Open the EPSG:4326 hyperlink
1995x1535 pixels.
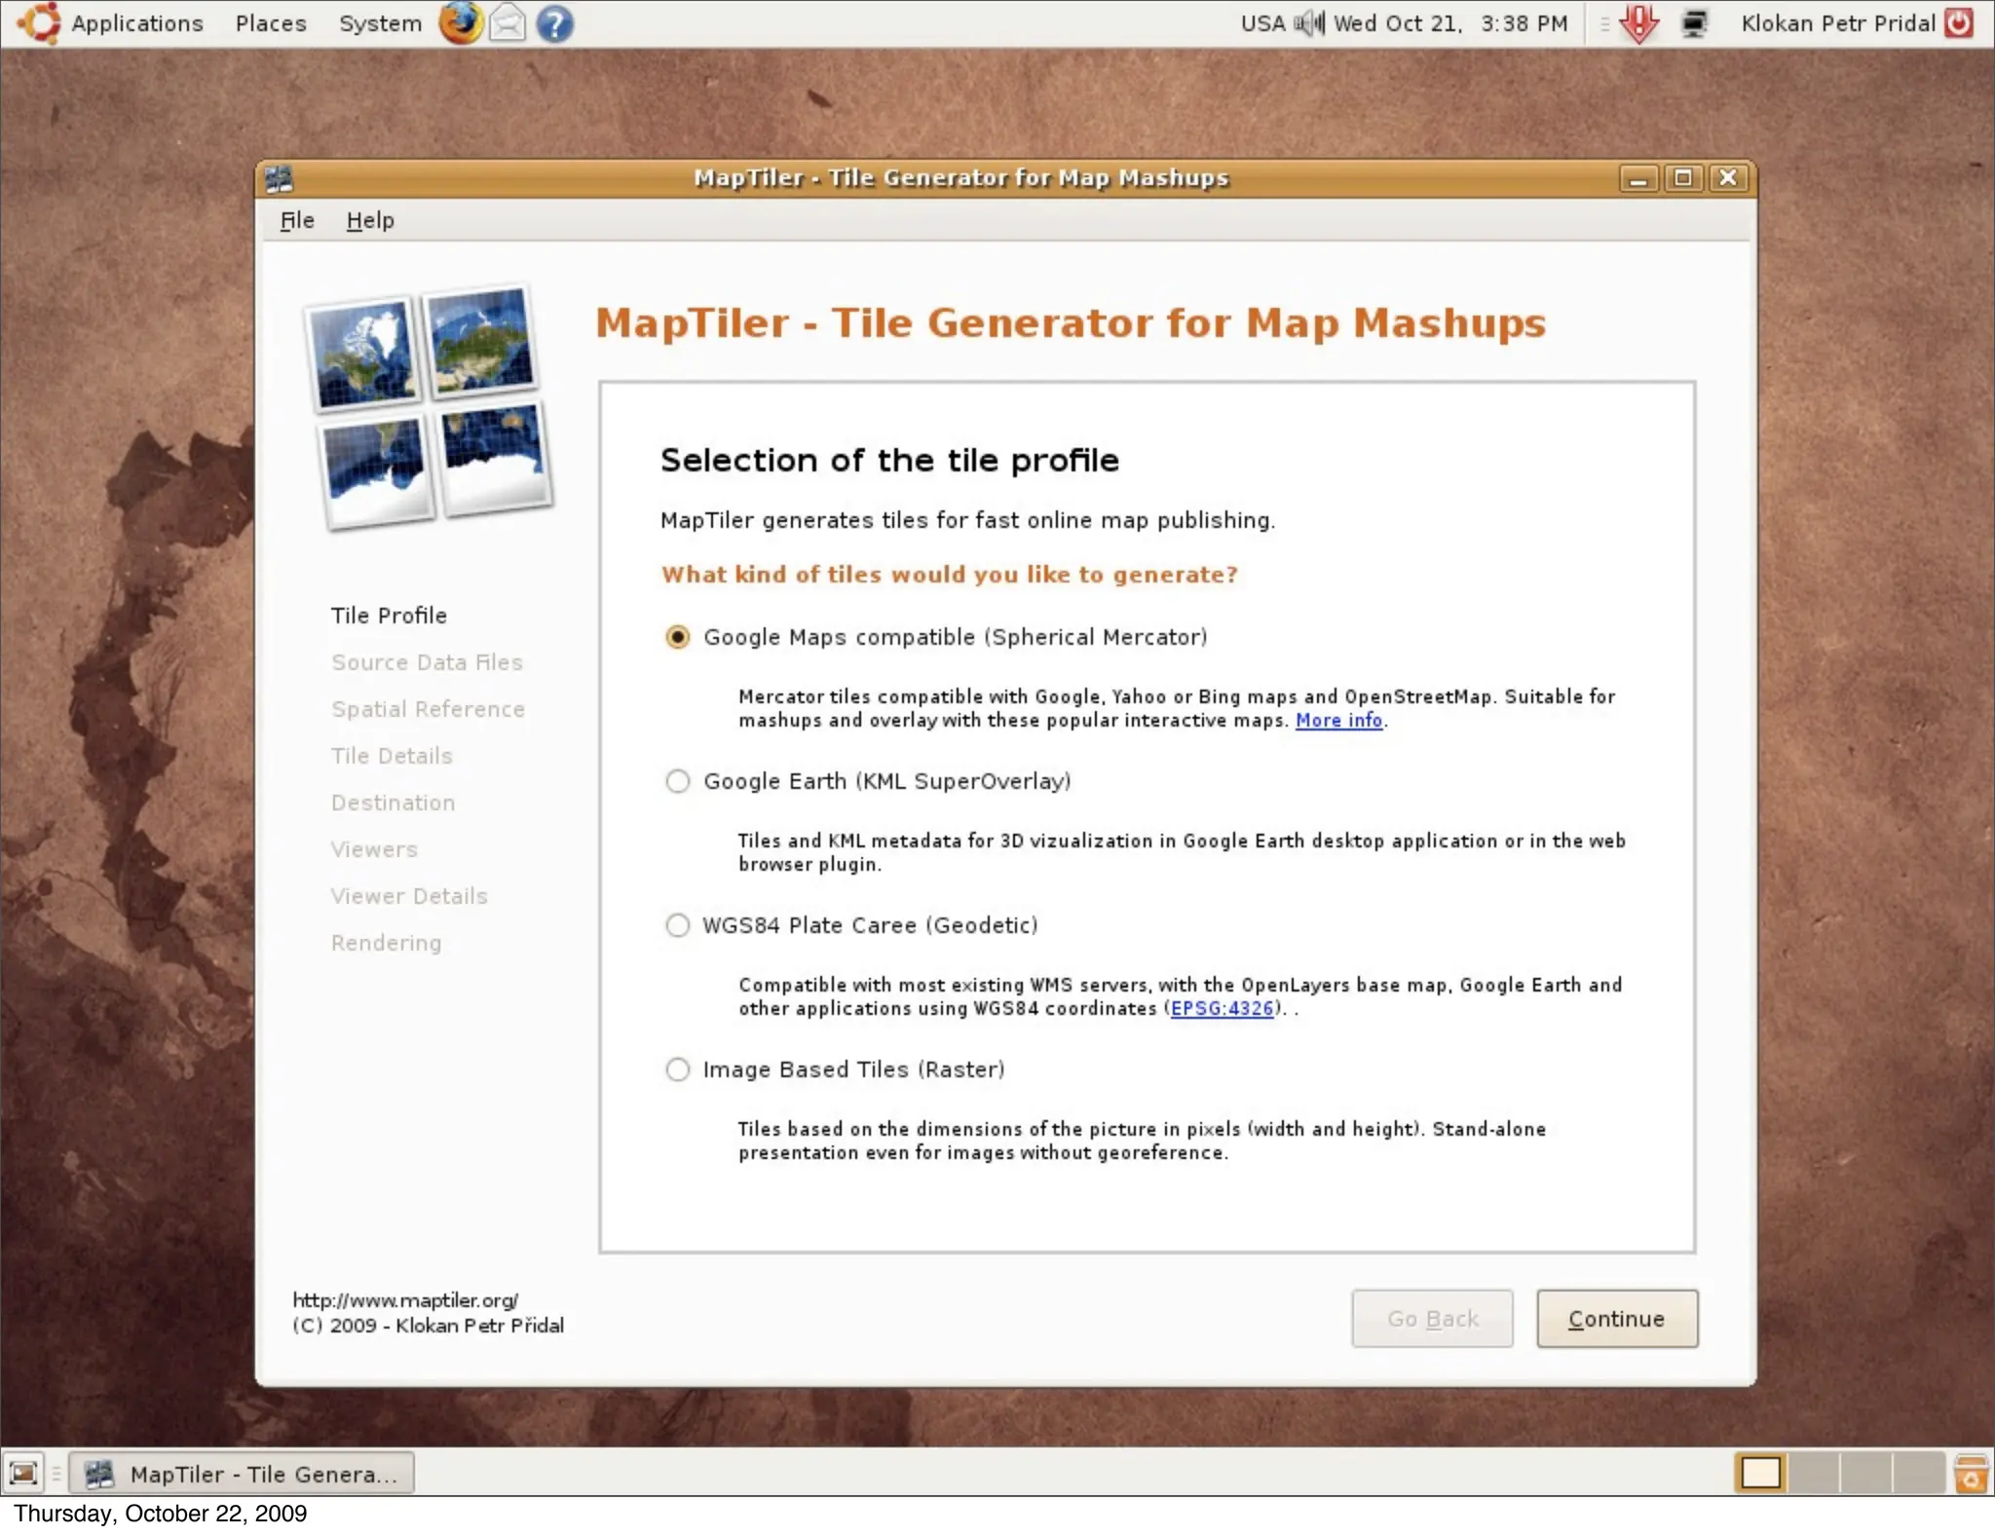[x=1222, y=1009]
